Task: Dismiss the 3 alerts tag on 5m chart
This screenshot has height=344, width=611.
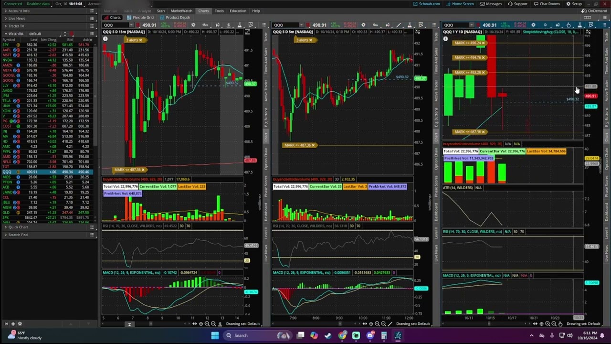Action: pyautogui.click(x=310, y=40)
